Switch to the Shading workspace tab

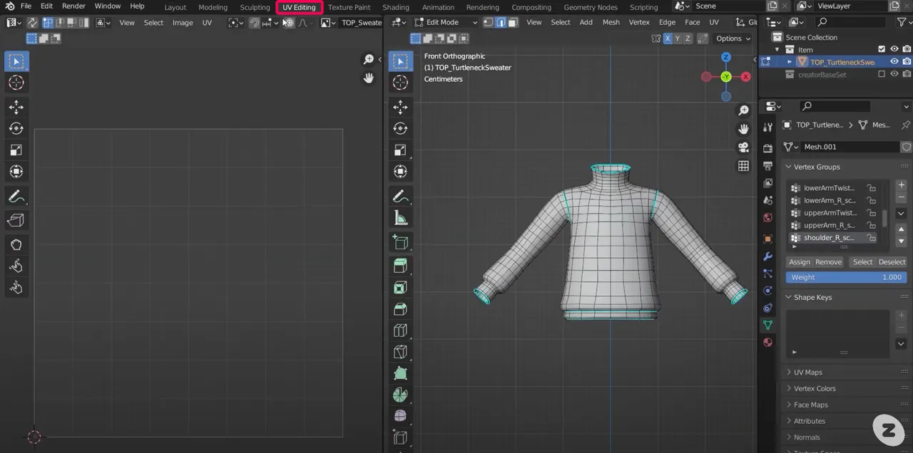[x=396, y=7]
